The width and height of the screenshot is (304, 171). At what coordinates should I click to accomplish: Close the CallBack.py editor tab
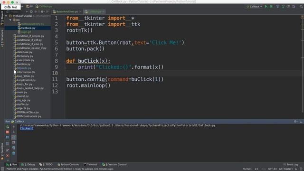coord(104,11)
